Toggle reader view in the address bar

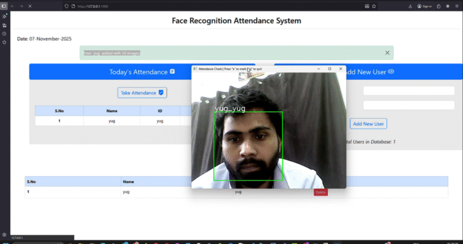(367, 6)
